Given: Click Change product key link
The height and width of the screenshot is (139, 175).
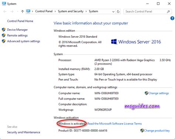Looking at the screenshot, I should click(x=157, y=130).
